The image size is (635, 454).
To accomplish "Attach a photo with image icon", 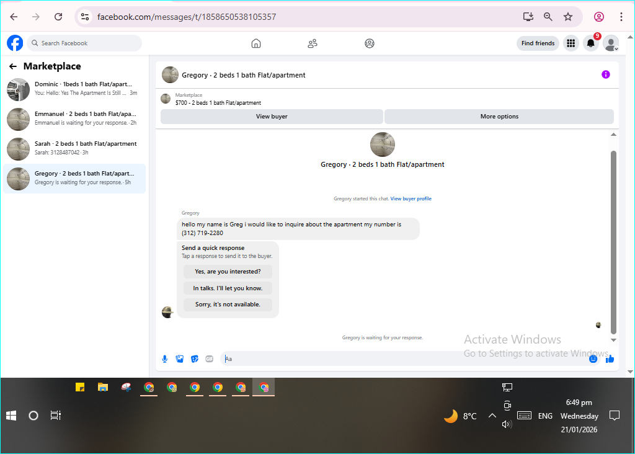I will pyautogui.click(x=180, y=359).
